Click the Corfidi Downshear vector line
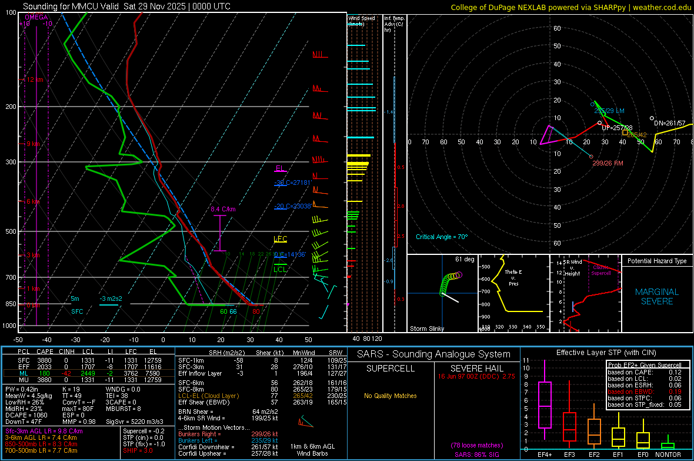The image size is (694, 461). click(x=228, y=447)
